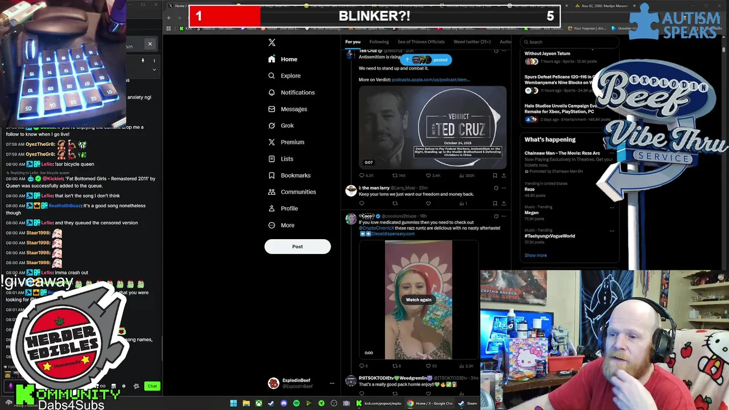The width and height of the screenshot is (729, 410).
Task: Open Communities in X sidebar
Action: tap(292, 192)
